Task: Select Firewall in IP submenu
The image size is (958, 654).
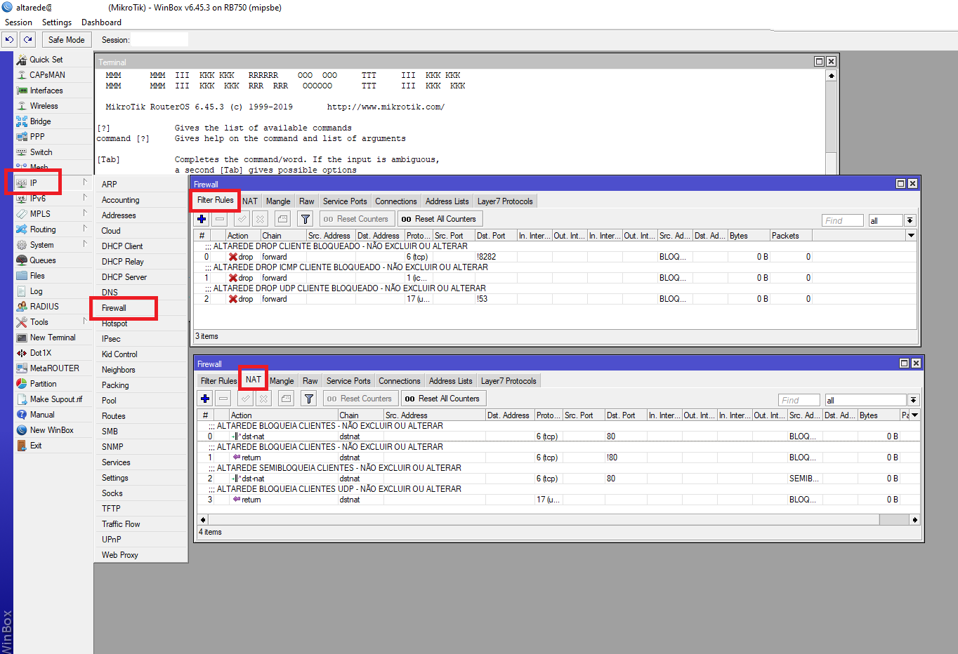Action: [x=114, y=308]
